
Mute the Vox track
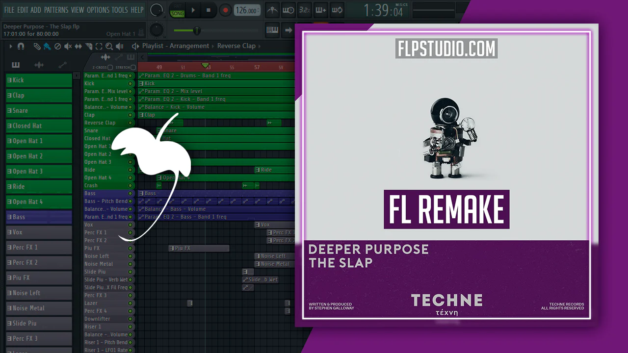[x=131, y=225]
